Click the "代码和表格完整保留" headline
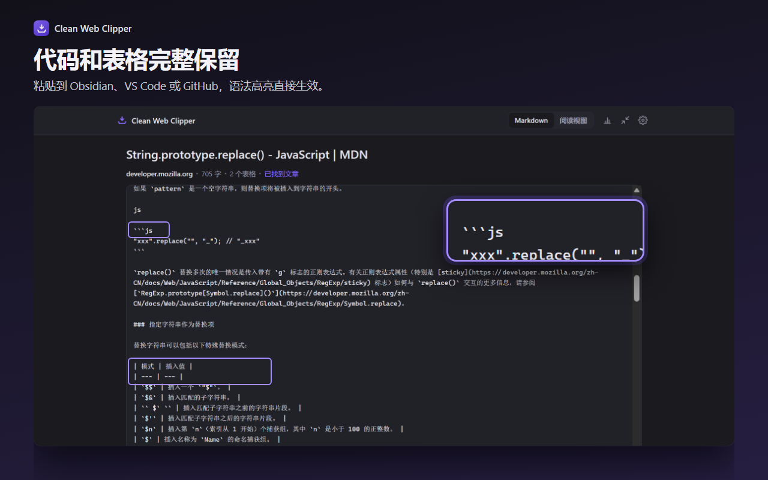This screenshot has height=480, width=768. pos(137,60)
